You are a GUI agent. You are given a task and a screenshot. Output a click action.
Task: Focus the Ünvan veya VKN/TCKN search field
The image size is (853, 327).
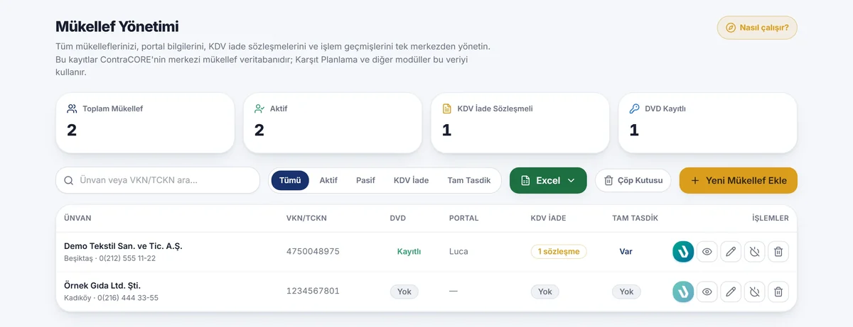point(158,180)
